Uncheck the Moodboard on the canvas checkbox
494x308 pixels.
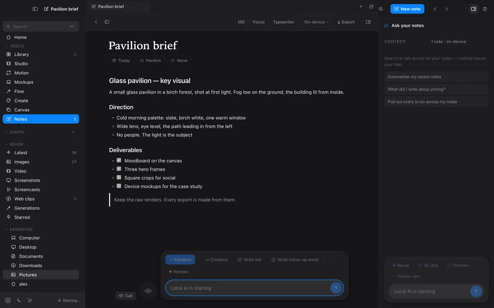[x=119, y=160]
